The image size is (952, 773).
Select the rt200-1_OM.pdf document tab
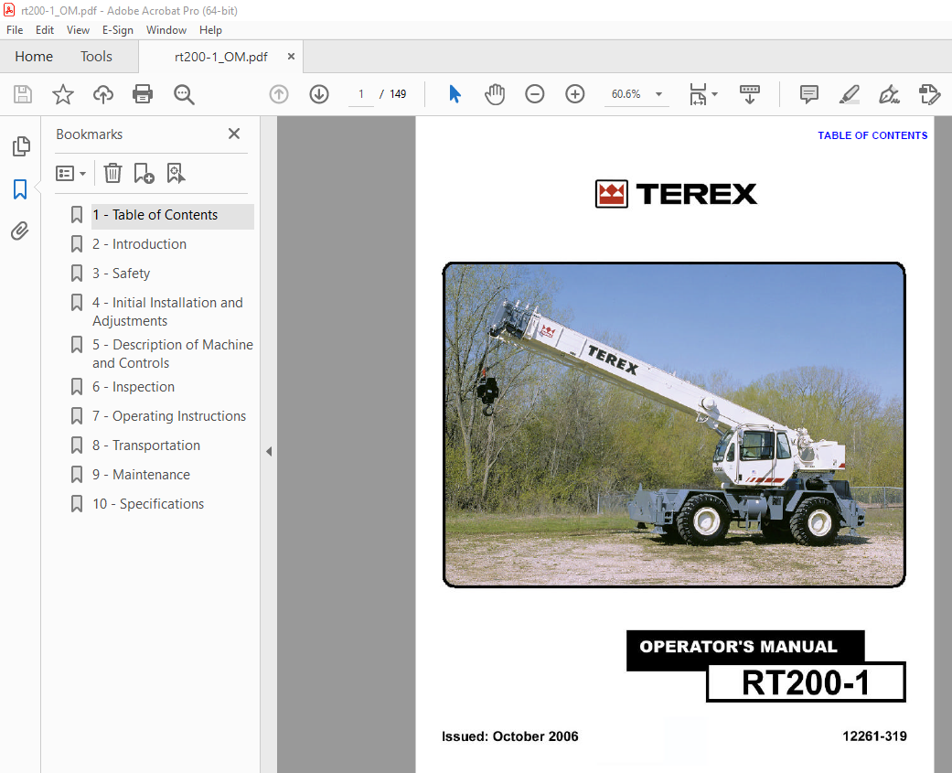pyautogui.click(x=221, y=57)
